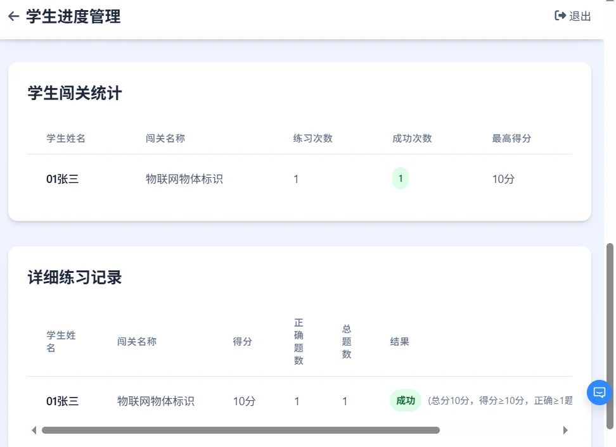Click the 10分 score cell

(x=503, y=179)
